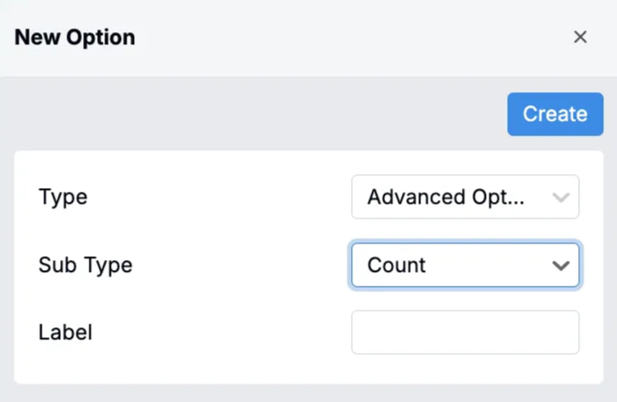Show Type choices via down arrow
The height and width of the screenshot is (402, 617).
(x=561, y=197)
